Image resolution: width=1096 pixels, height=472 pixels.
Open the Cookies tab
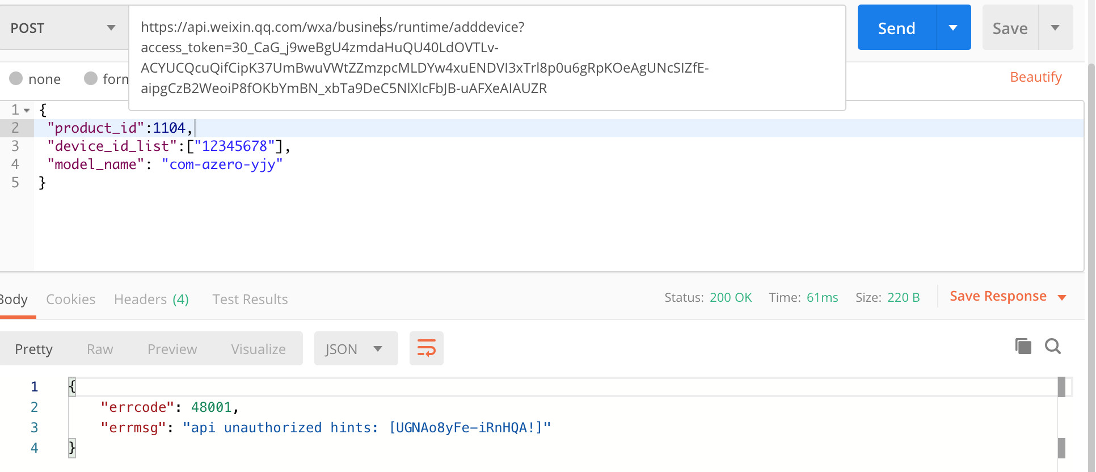click(70, 300)
